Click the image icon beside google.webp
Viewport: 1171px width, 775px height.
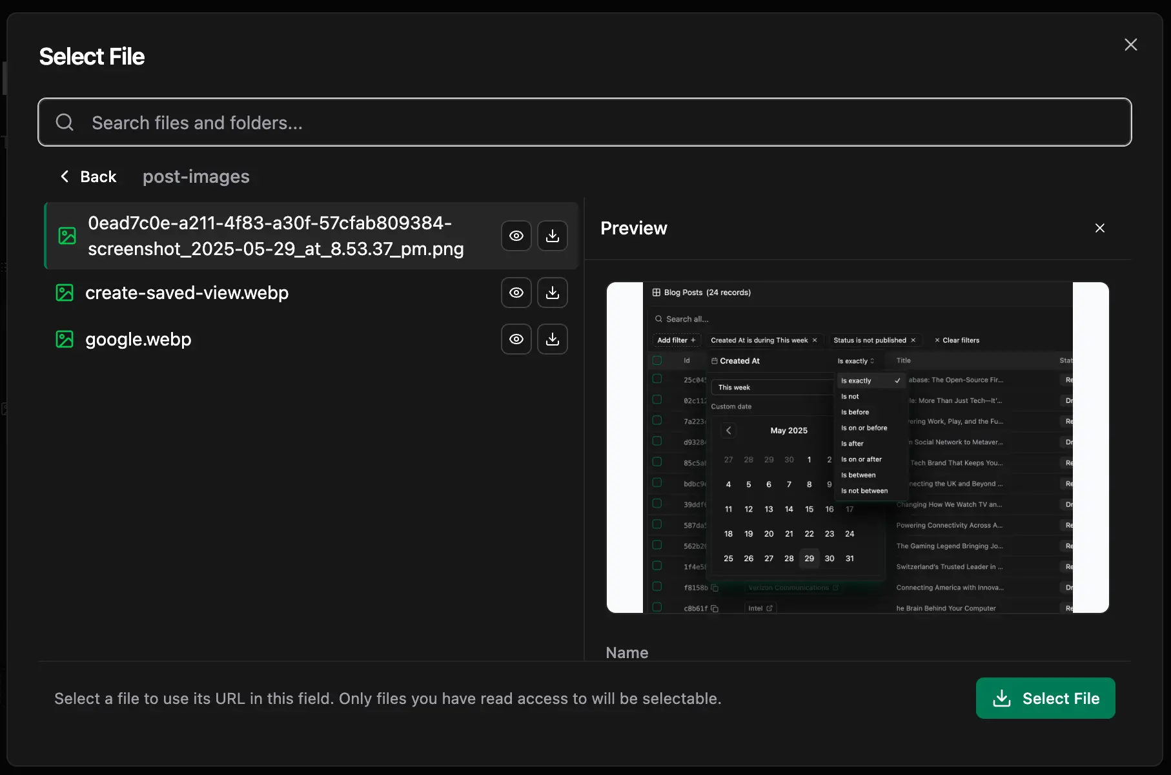point(65,339)
